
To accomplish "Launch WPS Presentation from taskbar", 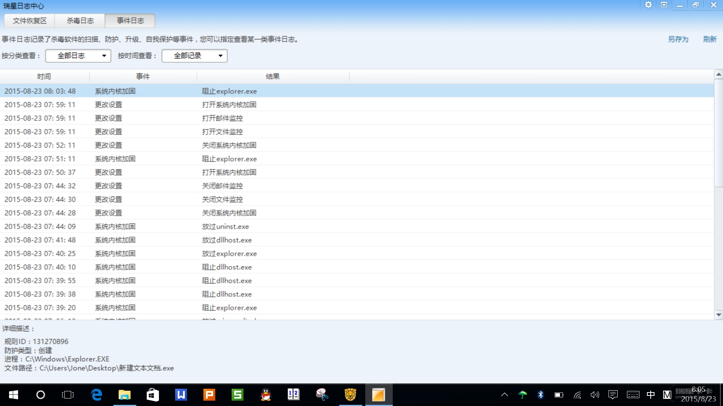I will tap(209, 395).
